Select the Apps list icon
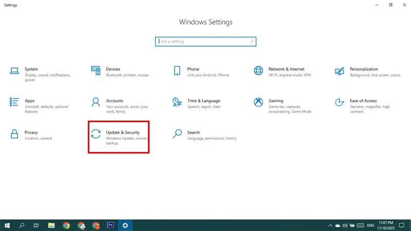 click(14, 102)
